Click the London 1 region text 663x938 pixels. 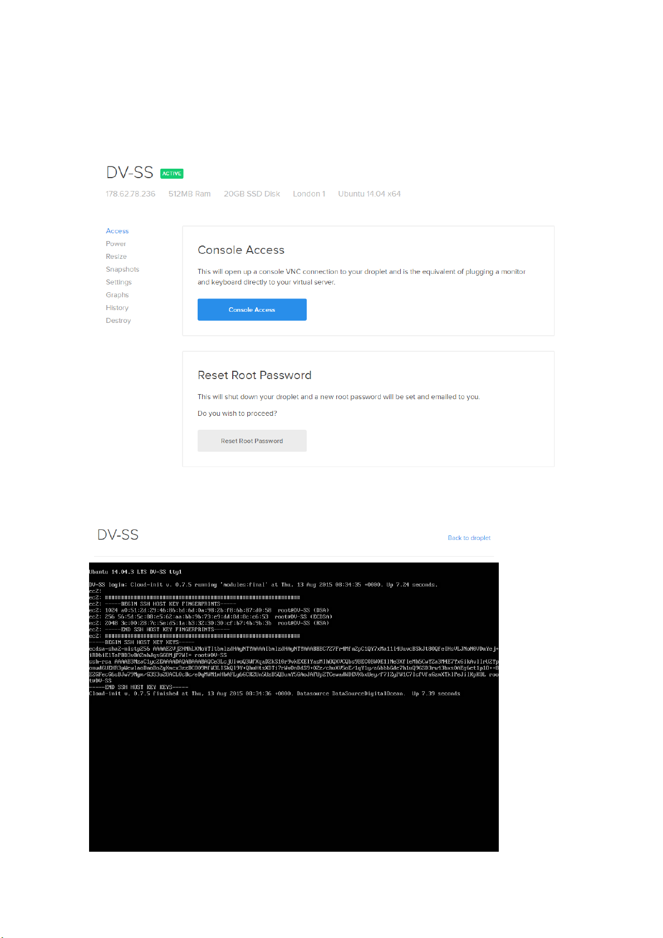coord(309,194)
